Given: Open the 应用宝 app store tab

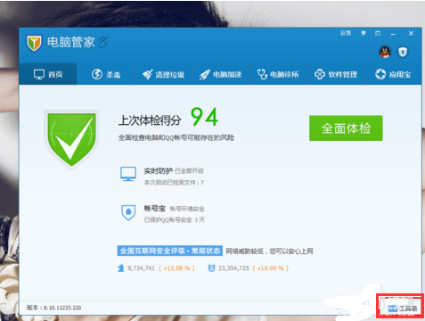Looking at the screenshot, I should point(393,74).
